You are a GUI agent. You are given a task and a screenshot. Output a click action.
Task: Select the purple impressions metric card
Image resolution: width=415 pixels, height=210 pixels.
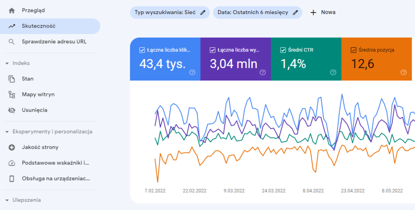click(x=235, y=59)
